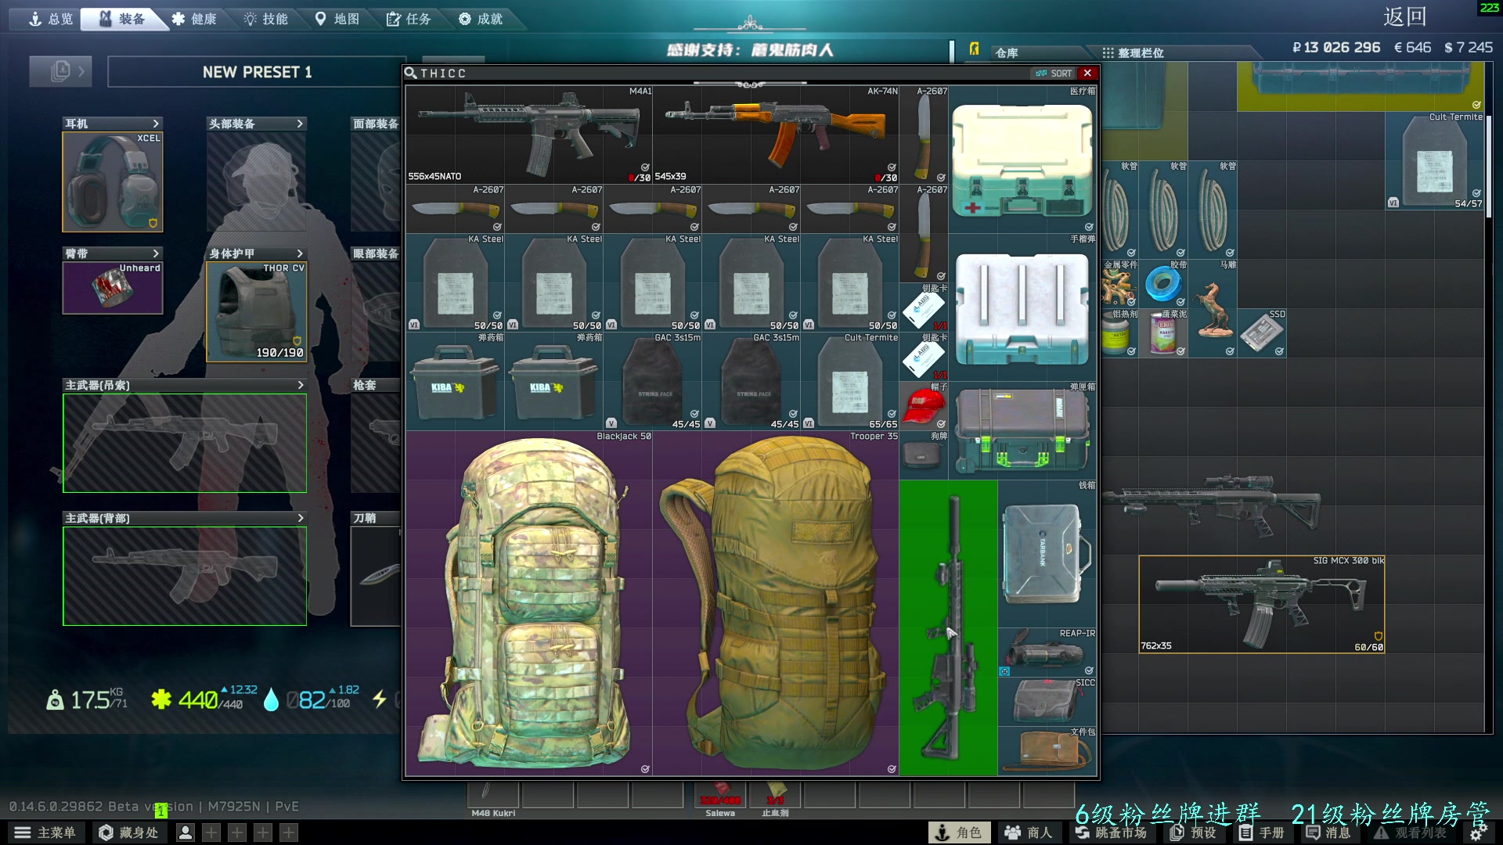Click the 角色 character button
This screenshot has height=845, width=1503.
tap(959, 832)
